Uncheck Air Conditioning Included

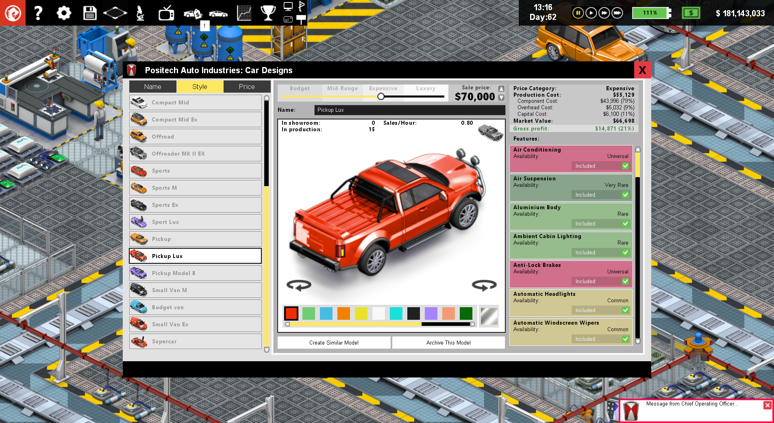tap(625, 166)
